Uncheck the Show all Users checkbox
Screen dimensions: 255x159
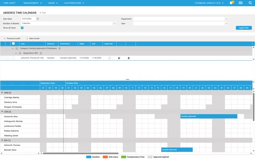click(x=22, y=28)
